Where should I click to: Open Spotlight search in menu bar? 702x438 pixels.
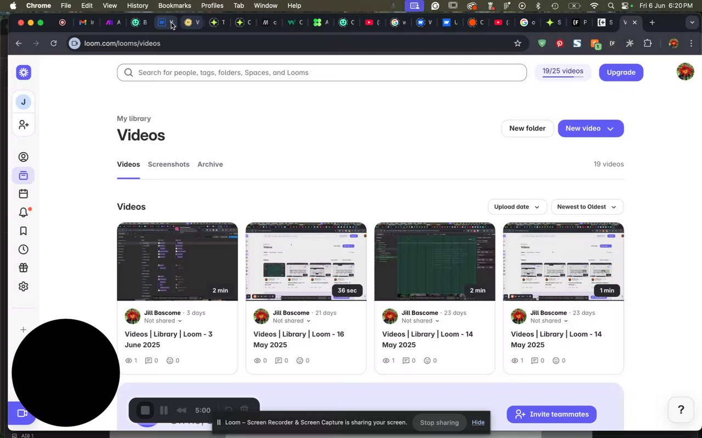pyautogui.click(x=611, y=5)
